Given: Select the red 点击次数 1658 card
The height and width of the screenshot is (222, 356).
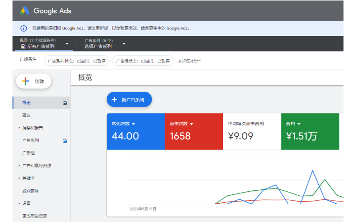Looking at the screenshot, I should click(194, 131).
